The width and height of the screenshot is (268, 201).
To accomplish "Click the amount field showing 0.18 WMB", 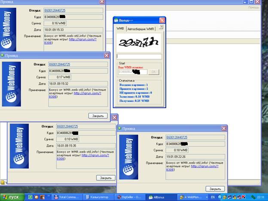I will point(177,150).
